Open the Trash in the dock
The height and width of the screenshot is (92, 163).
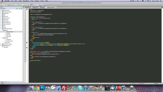point(132,88)
